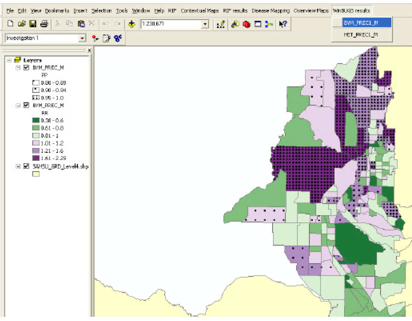Hide the SAHSU_BRD_Level4.shp layer

[x=26, y=166]
